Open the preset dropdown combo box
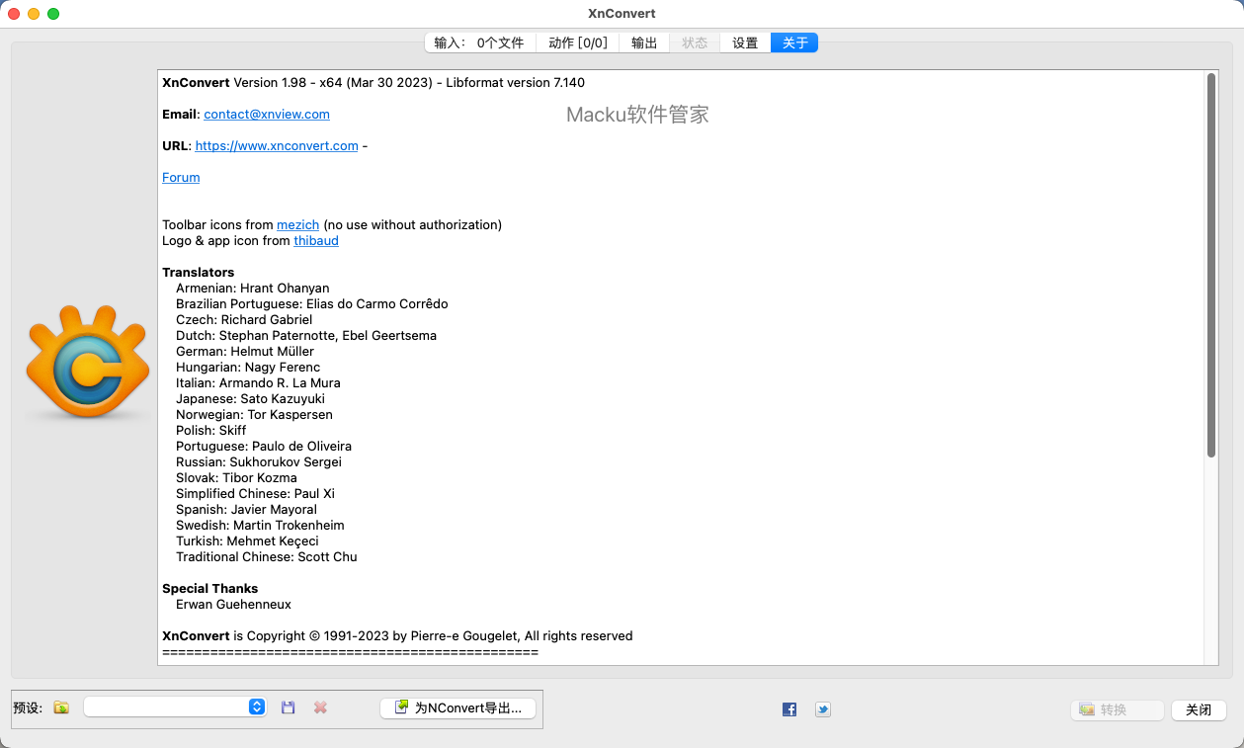This screenshot has height=748, width=1244. click(175, 706)
